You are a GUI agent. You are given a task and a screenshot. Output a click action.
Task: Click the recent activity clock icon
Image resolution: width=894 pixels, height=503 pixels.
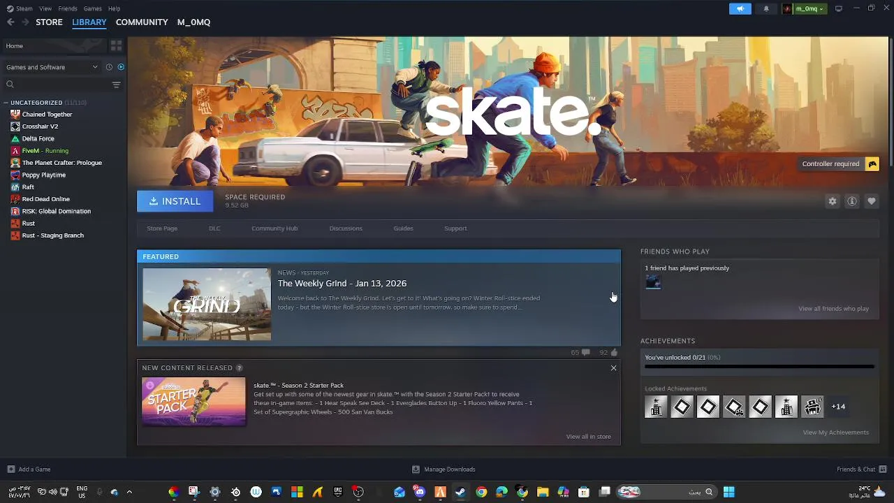click(x=109, y=67)
